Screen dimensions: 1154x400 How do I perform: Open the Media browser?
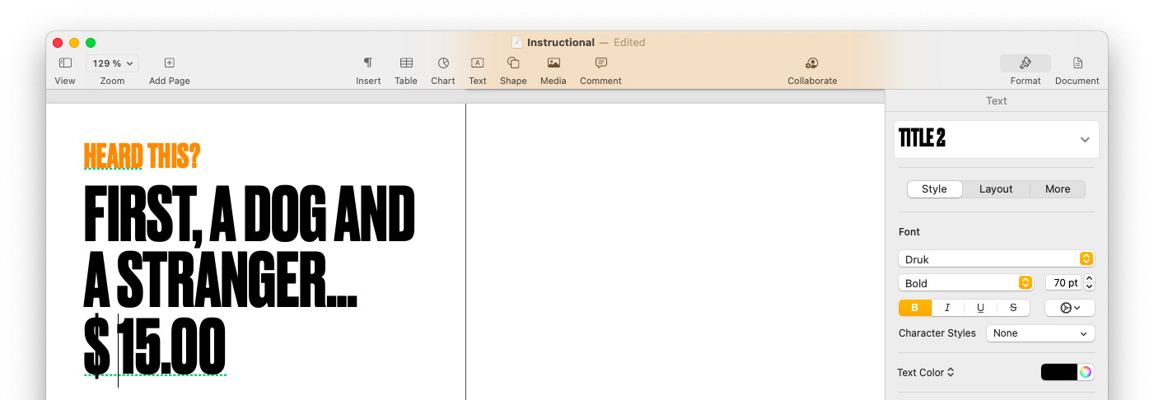click(554, 63)
